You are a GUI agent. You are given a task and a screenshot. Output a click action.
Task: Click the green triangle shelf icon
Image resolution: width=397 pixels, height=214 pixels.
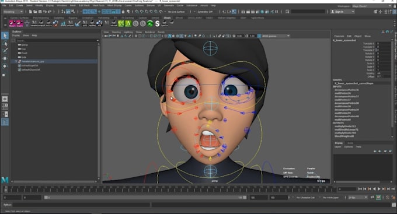click(x=128, y=23)
